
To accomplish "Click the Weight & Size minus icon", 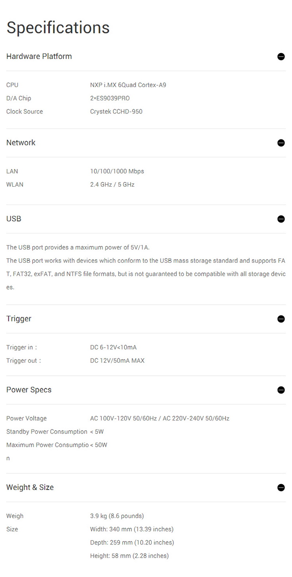I will 281,488.
